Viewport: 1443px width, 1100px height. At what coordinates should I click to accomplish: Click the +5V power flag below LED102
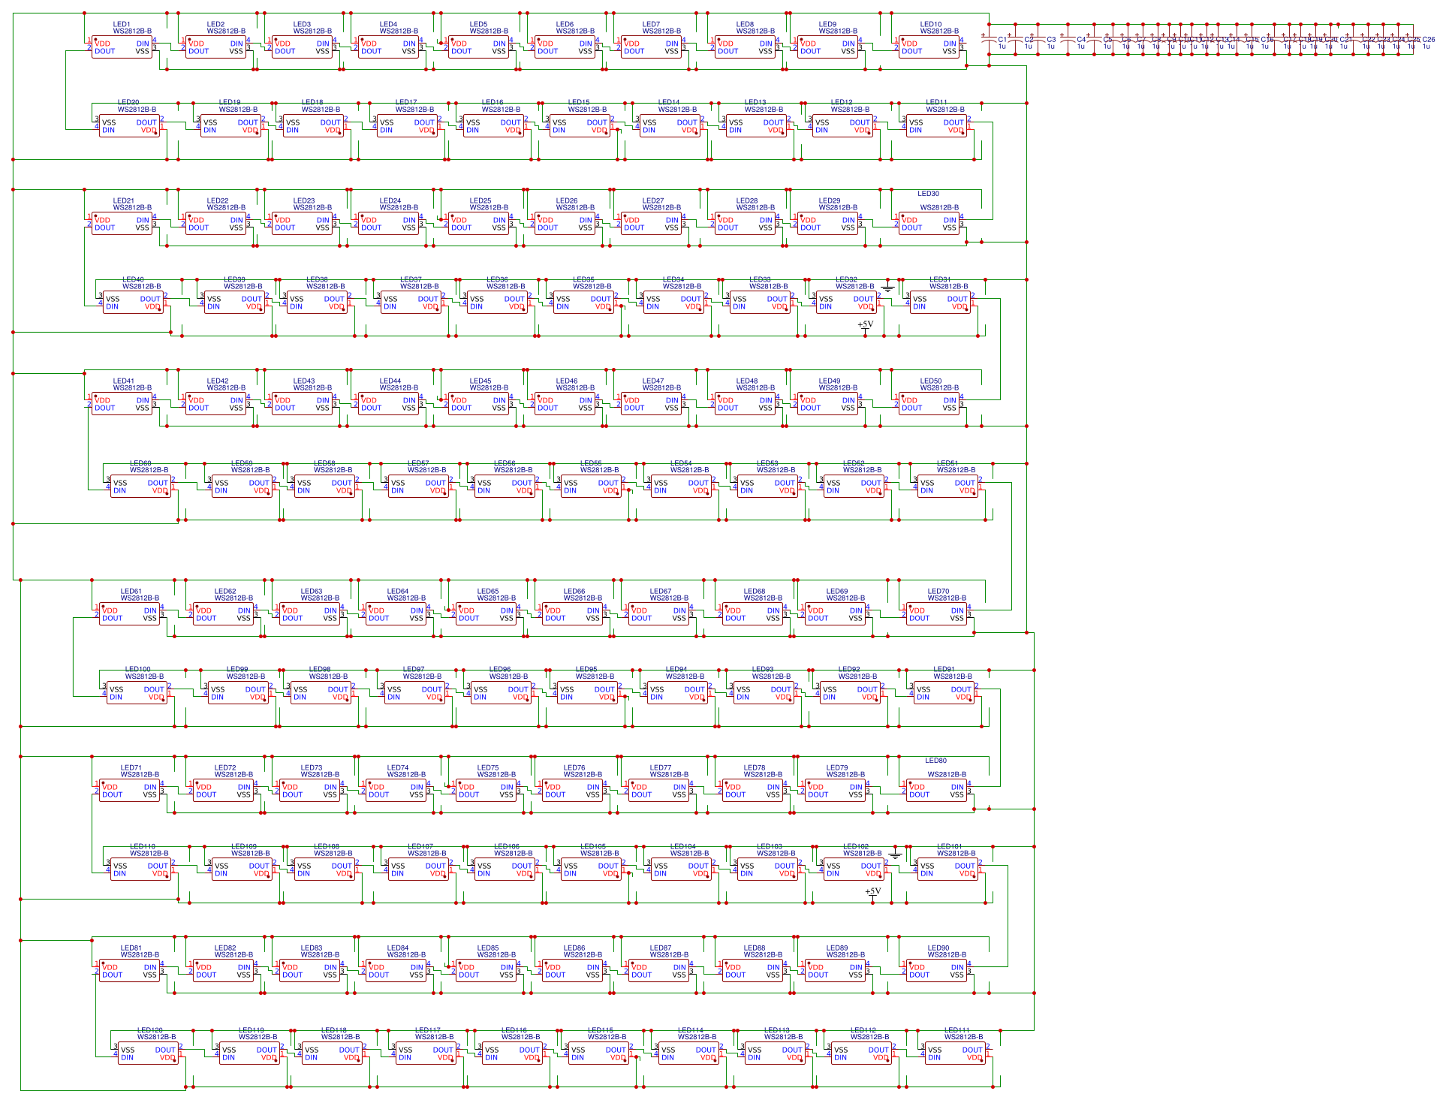click(872, 892)
